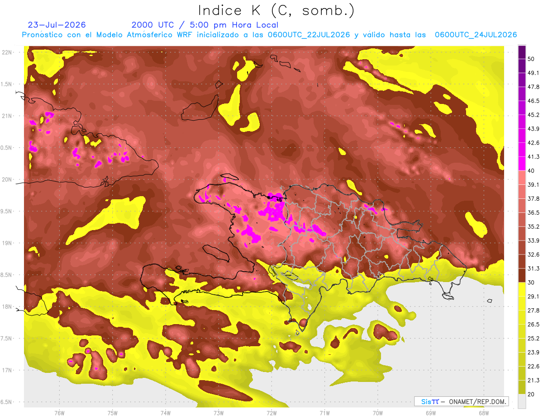
Task: Click the '43.9' colorbar value
Action: point(533,129)
